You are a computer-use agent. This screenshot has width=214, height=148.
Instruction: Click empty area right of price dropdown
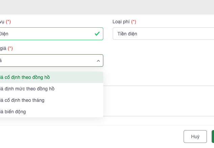click(159, 61)
